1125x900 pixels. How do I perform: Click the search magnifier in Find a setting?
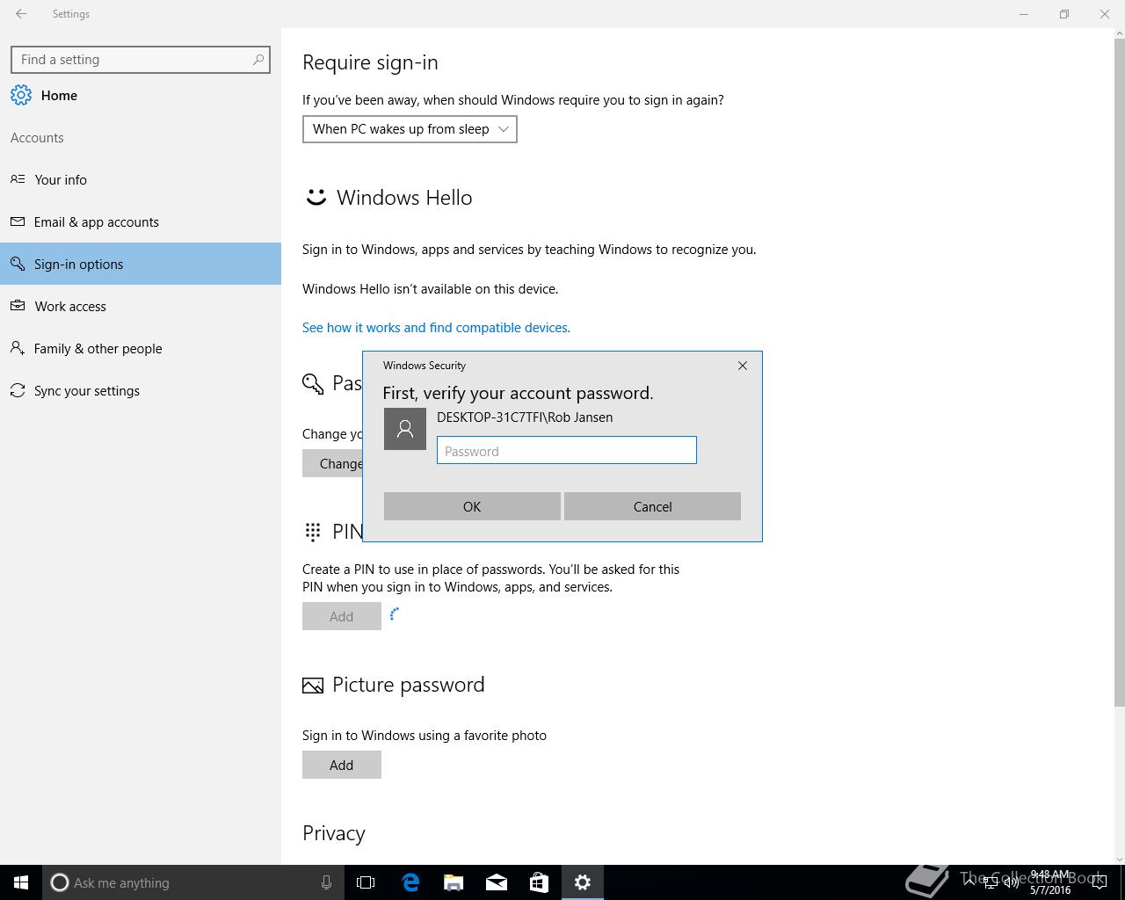pyautogui.click(x=258, y=60)
